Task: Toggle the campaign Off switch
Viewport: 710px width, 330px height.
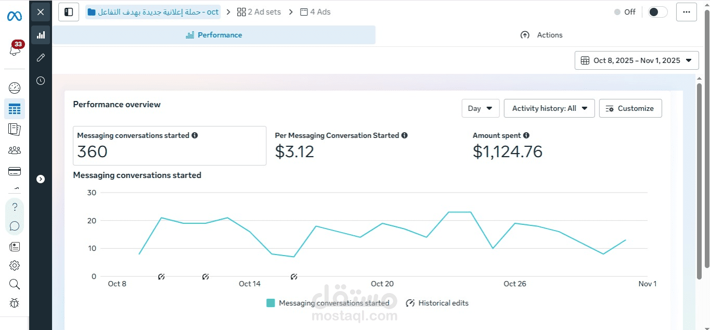Action: click(x=657, y=12)
